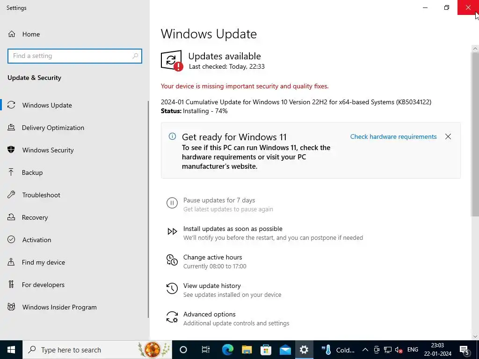The image size is (479, 359).
Task: Open Troubleshoot section
Action: (41, 195)
